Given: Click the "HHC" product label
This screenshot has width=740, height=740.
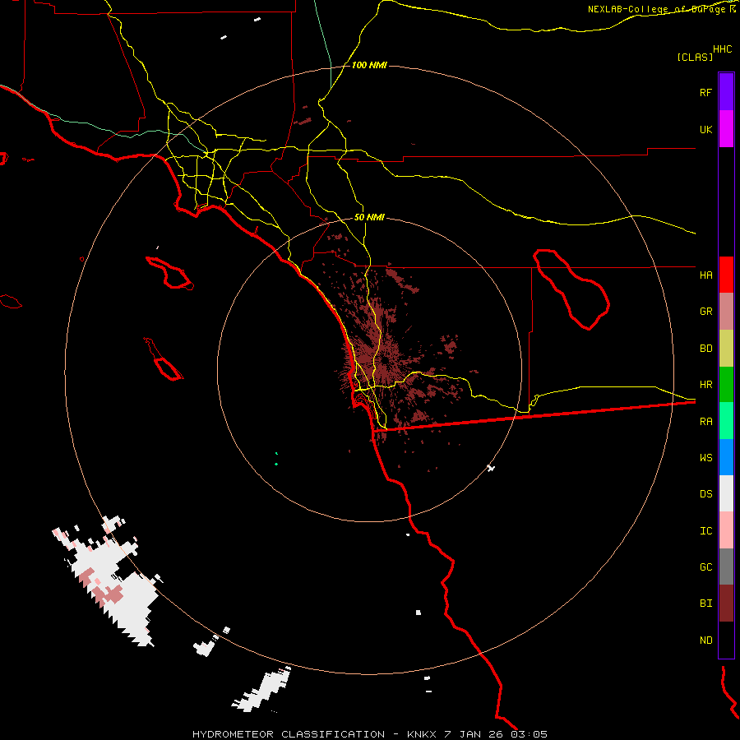Looking at the screenshot, I should tap(722, 49).
